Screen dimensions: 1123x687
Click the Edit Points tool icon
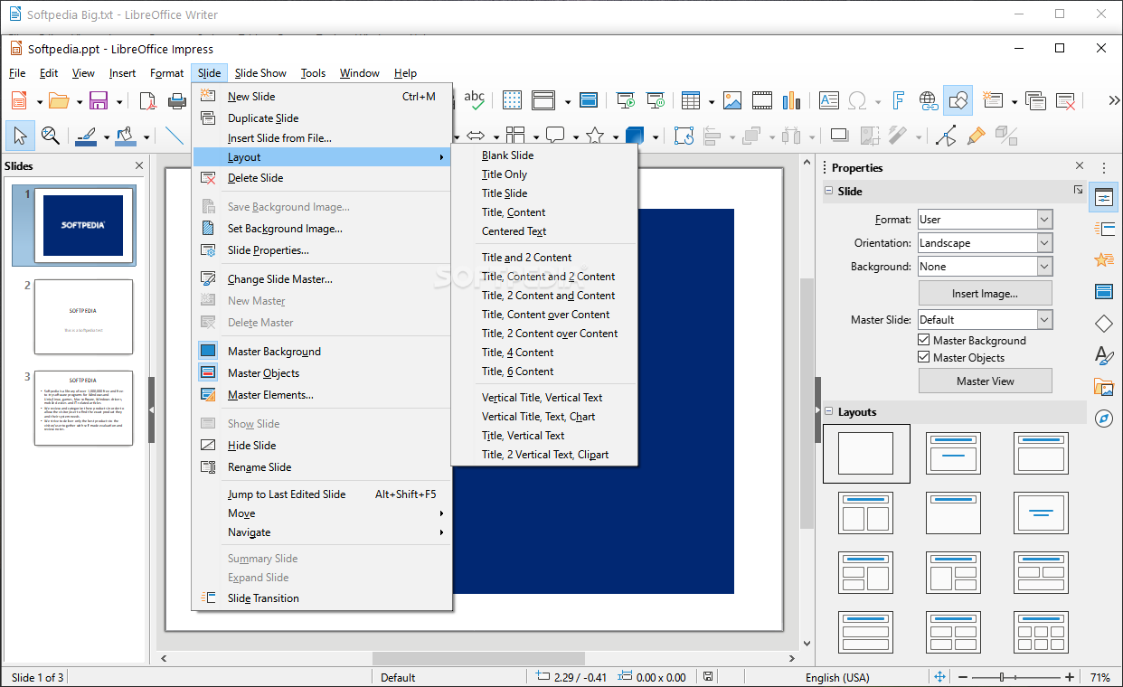(x=946, y=136)
